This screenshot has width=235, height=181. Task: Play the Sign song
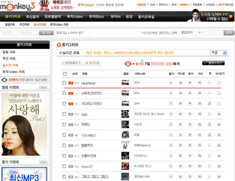tap(171, 114)
